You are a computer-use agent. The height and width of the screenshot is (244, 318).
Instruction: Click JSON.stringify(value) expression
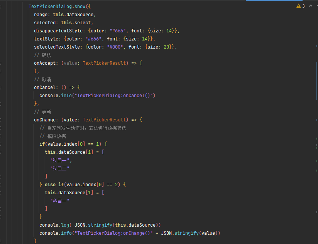click(x=189, y=233)
